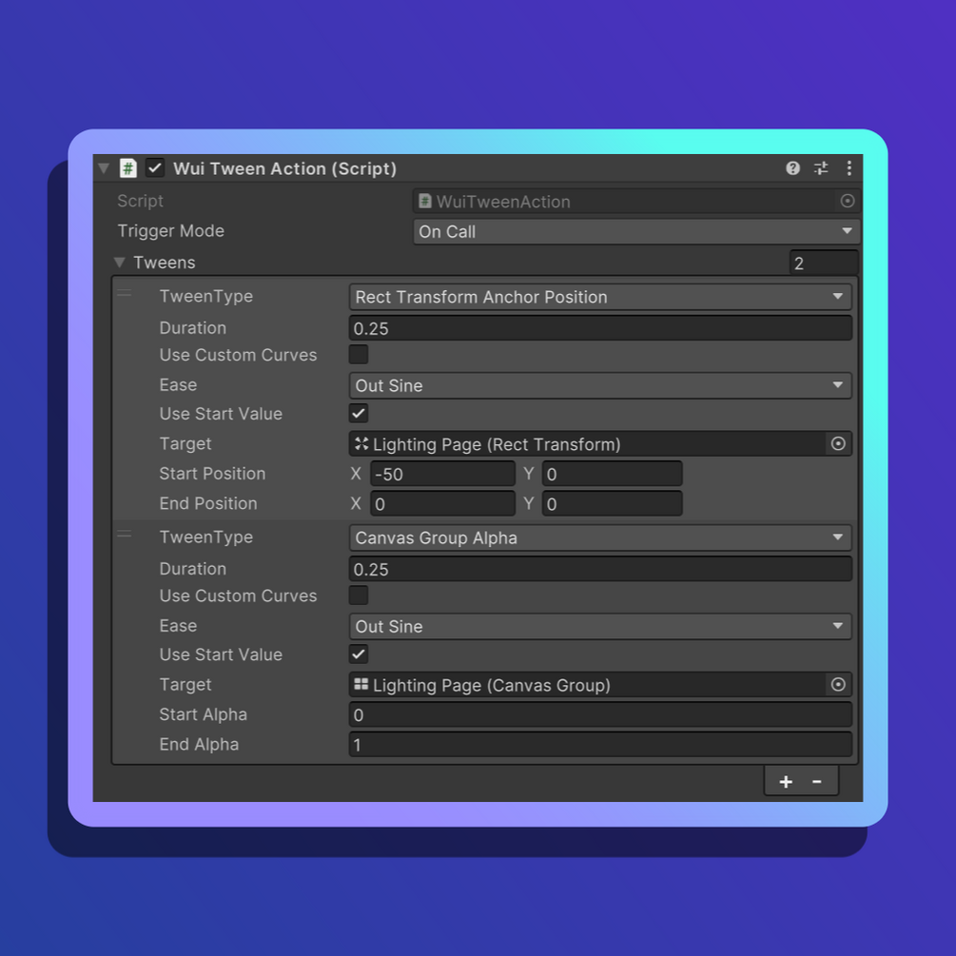956x956 pixels.
Task: Click the Trigger Mode label
Action: (x=170, y=231)
